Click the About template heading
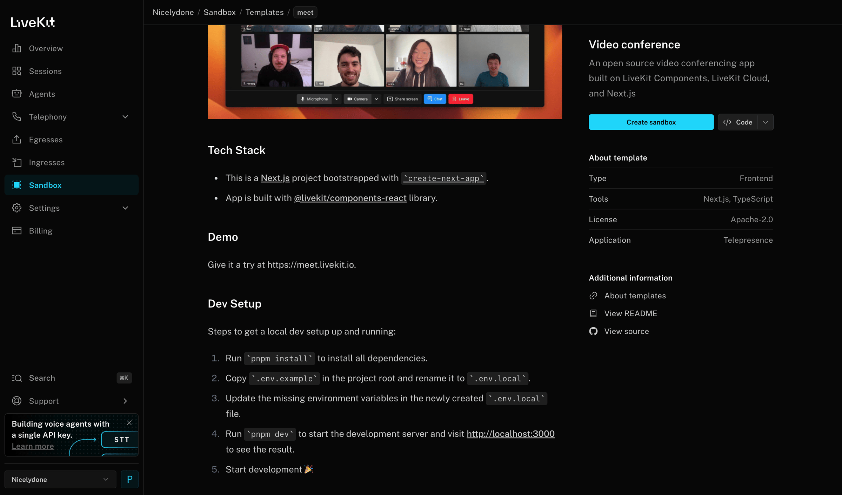The image size is (842, 495). tap(618, 158)
